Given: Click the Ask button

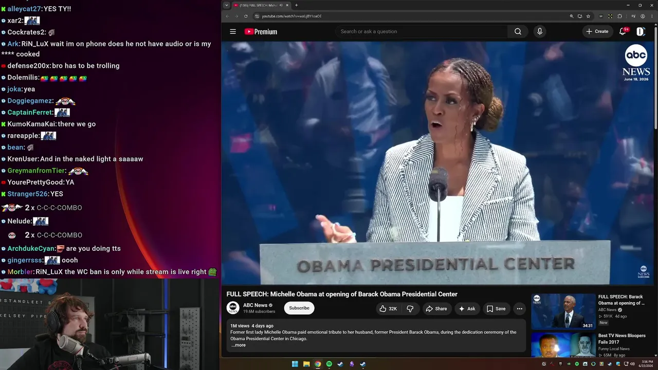Looking at the screenshot, I should (x=467, y=309).
